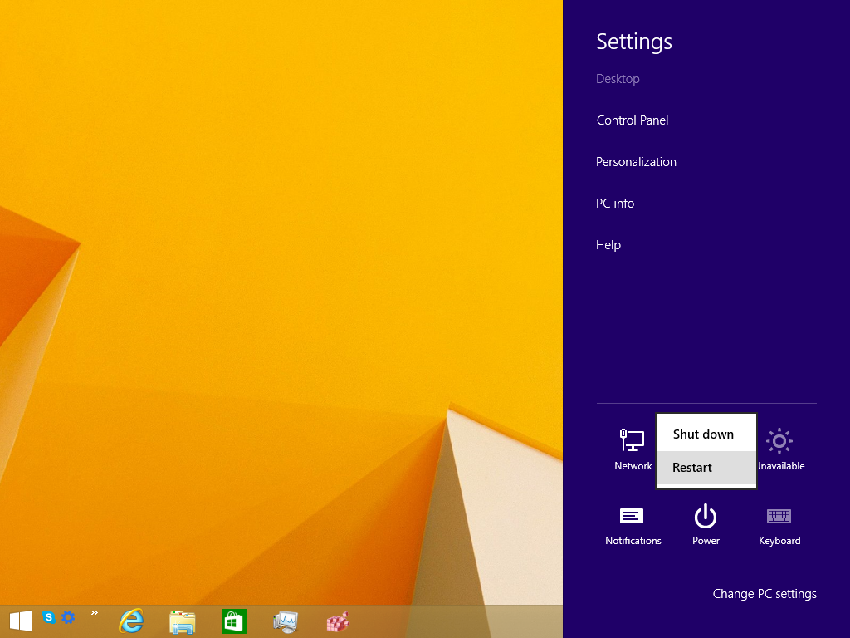Choose Restart from the power menu

pos(692,468)
